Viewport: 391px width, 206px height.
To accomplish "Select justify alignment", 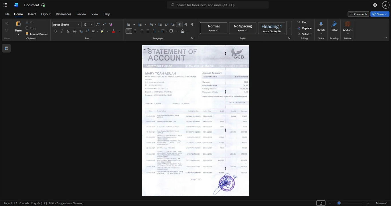I will point(148,31).
